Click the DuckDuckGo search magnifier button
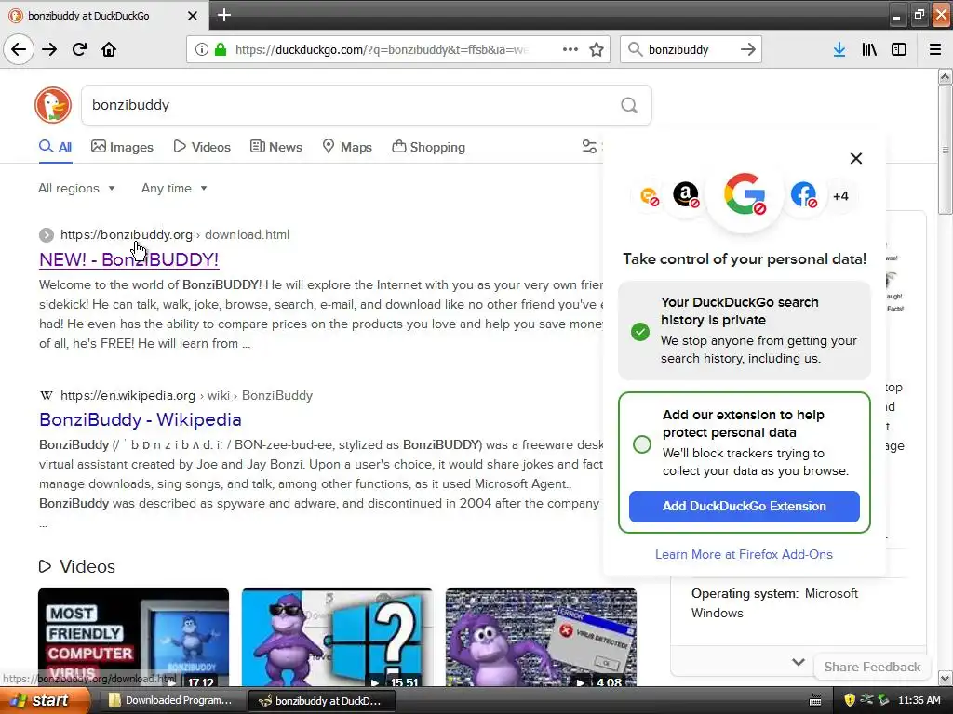953x714 pixels. click(x=629, y=106)
